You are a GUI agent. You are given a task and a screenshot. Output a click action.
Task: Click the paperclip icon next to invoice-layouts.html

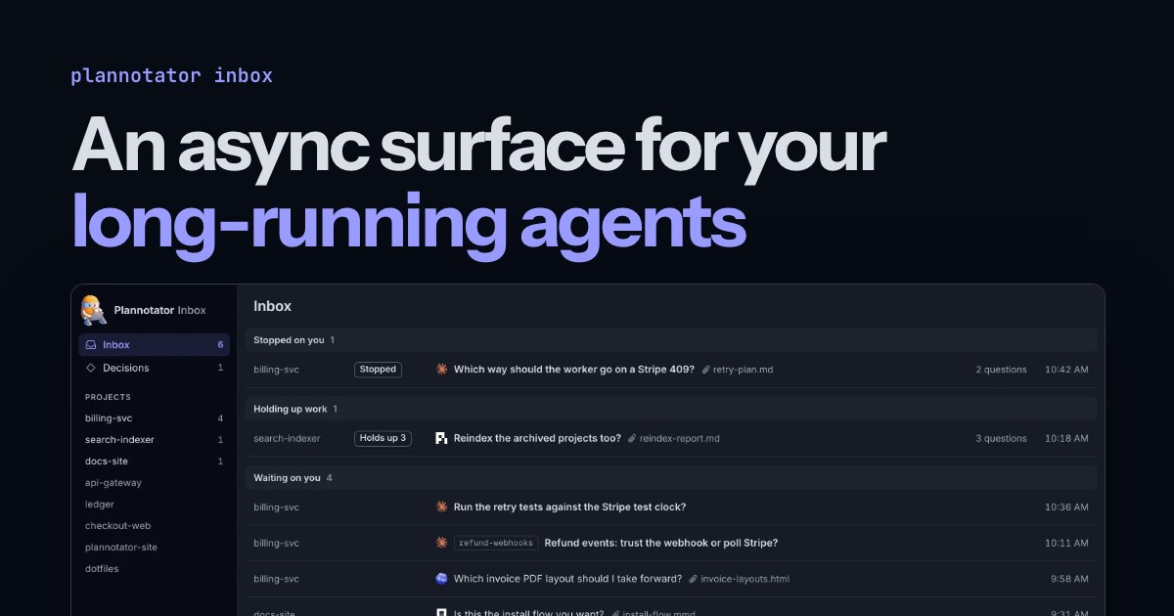pos(693,579)
